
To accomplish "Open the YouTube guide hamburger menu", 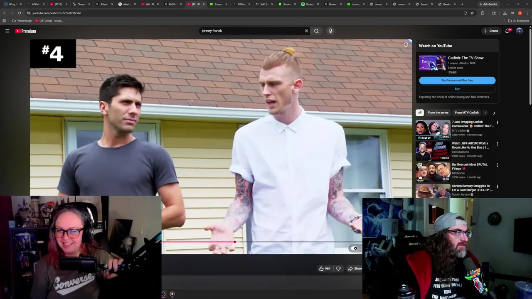I will (x=7, y=31).
